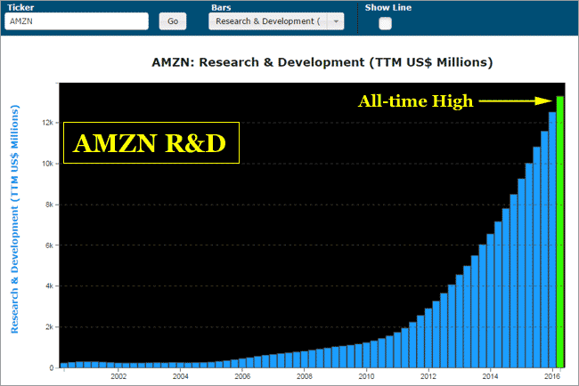Click the 2008 x-axis label
The image size is (579, 386).
coord(305,376)
